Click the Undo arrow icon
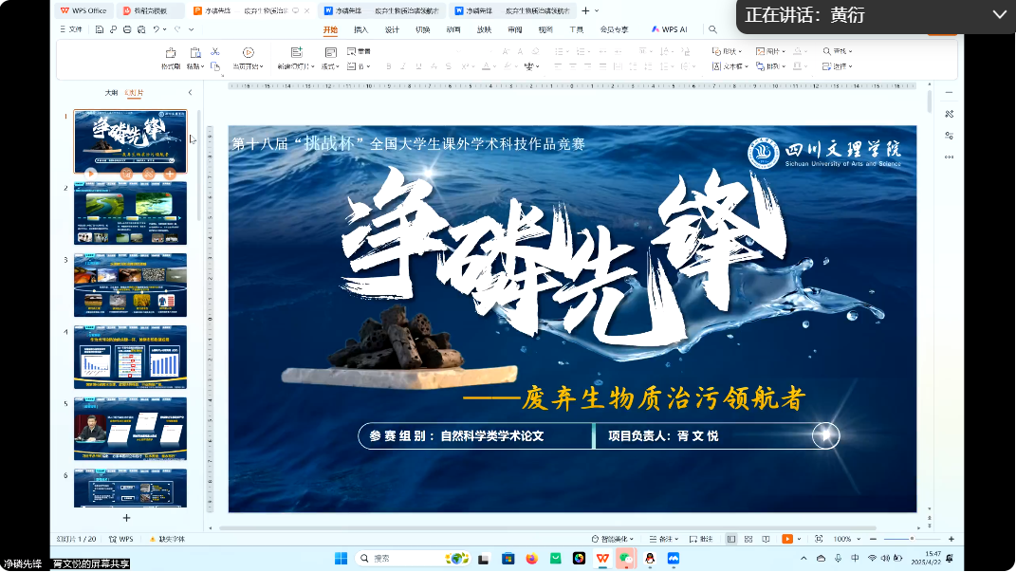1016x572 pixels. coord(157,29)
